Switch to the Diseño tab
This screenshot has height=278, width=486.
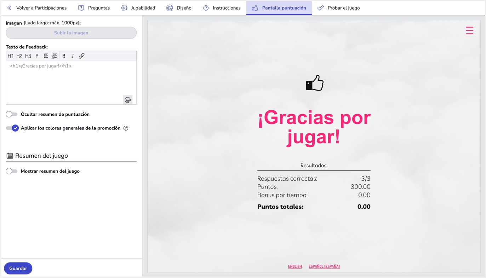pyautogui.click(x=179, y=8)
